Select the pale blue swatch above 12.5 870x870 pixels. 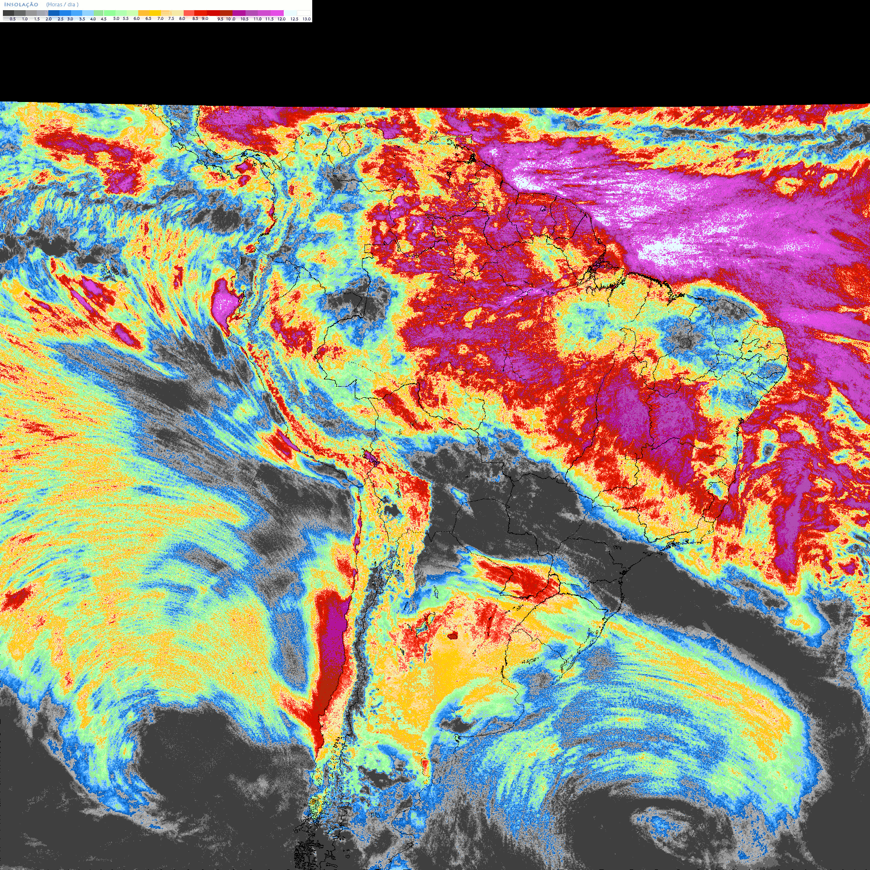(x=290, y=13)
